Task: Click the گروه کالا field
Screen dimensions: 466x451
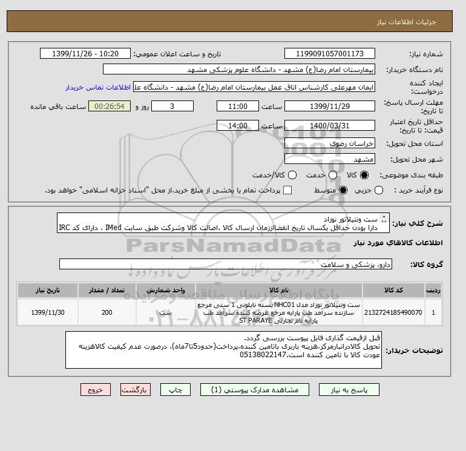Action: (x=226, y=264)
